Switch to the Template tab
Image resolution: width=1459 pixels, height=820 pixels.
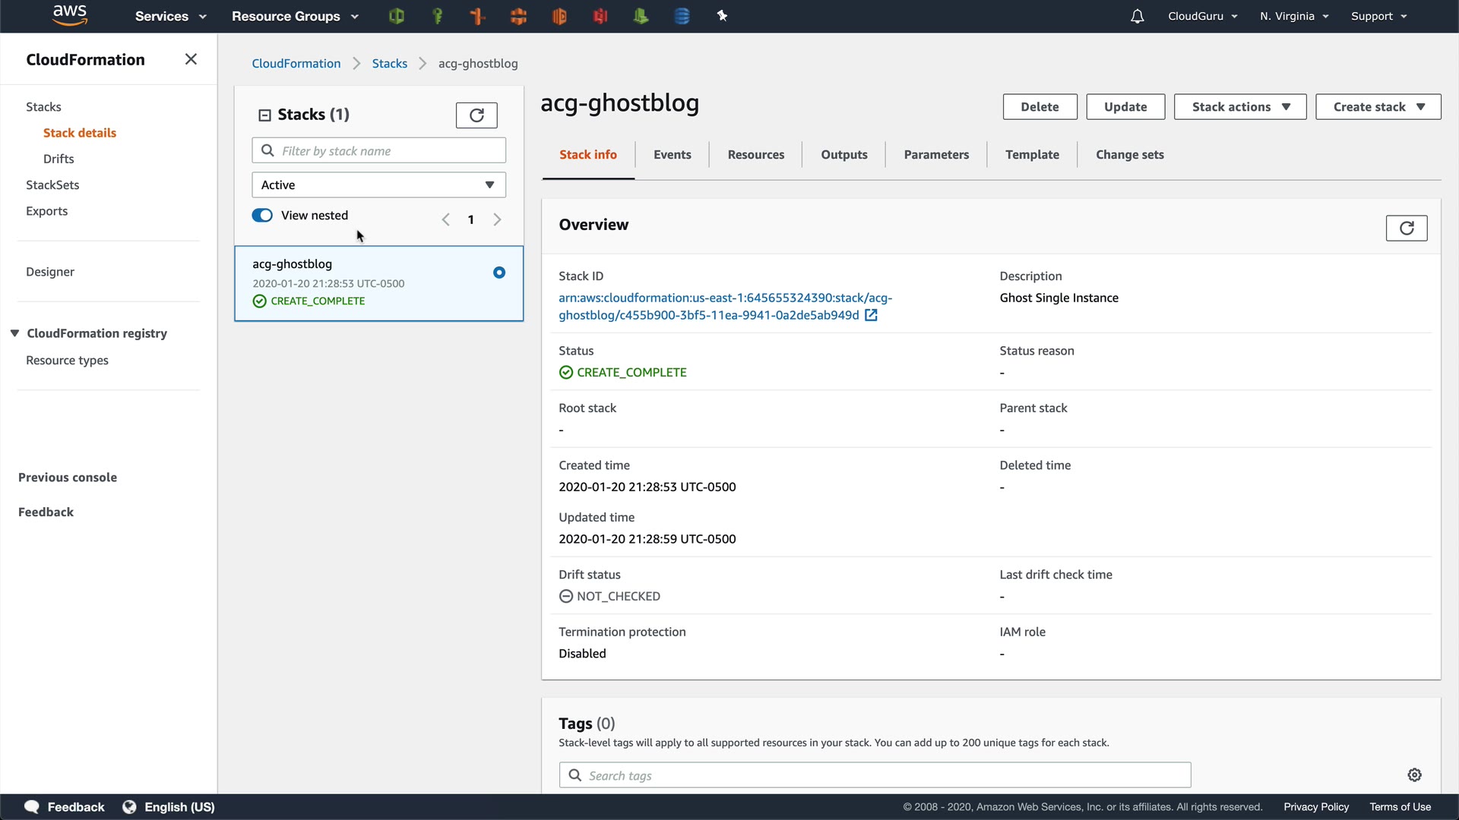click(1031, 155)
